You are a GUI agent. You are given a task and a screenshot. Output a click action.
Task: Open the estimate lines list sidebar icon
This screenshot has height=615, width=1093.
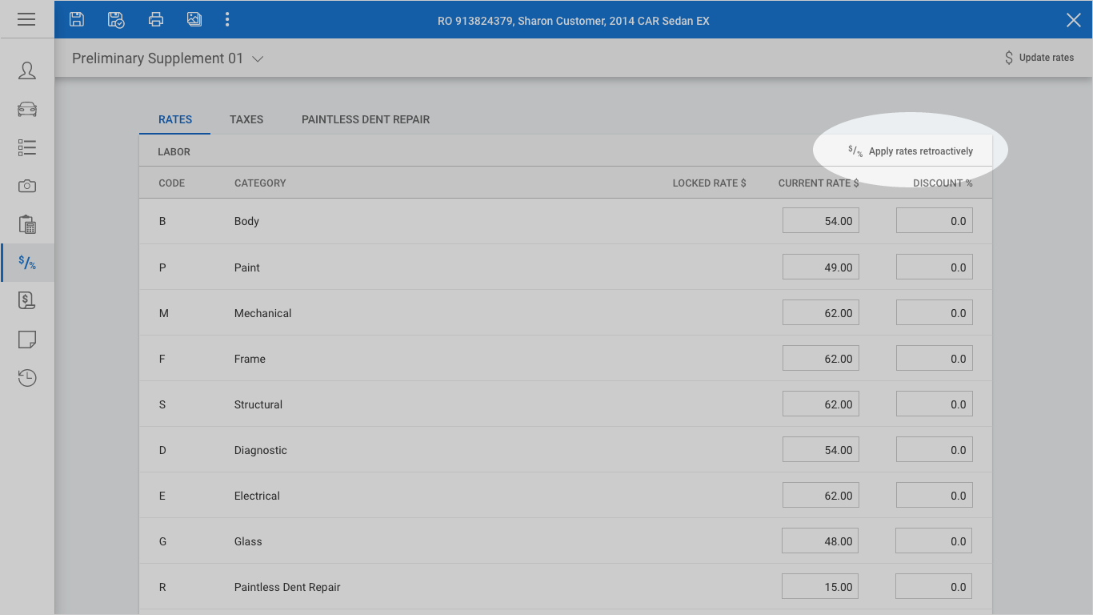click(x=27, y=147)
